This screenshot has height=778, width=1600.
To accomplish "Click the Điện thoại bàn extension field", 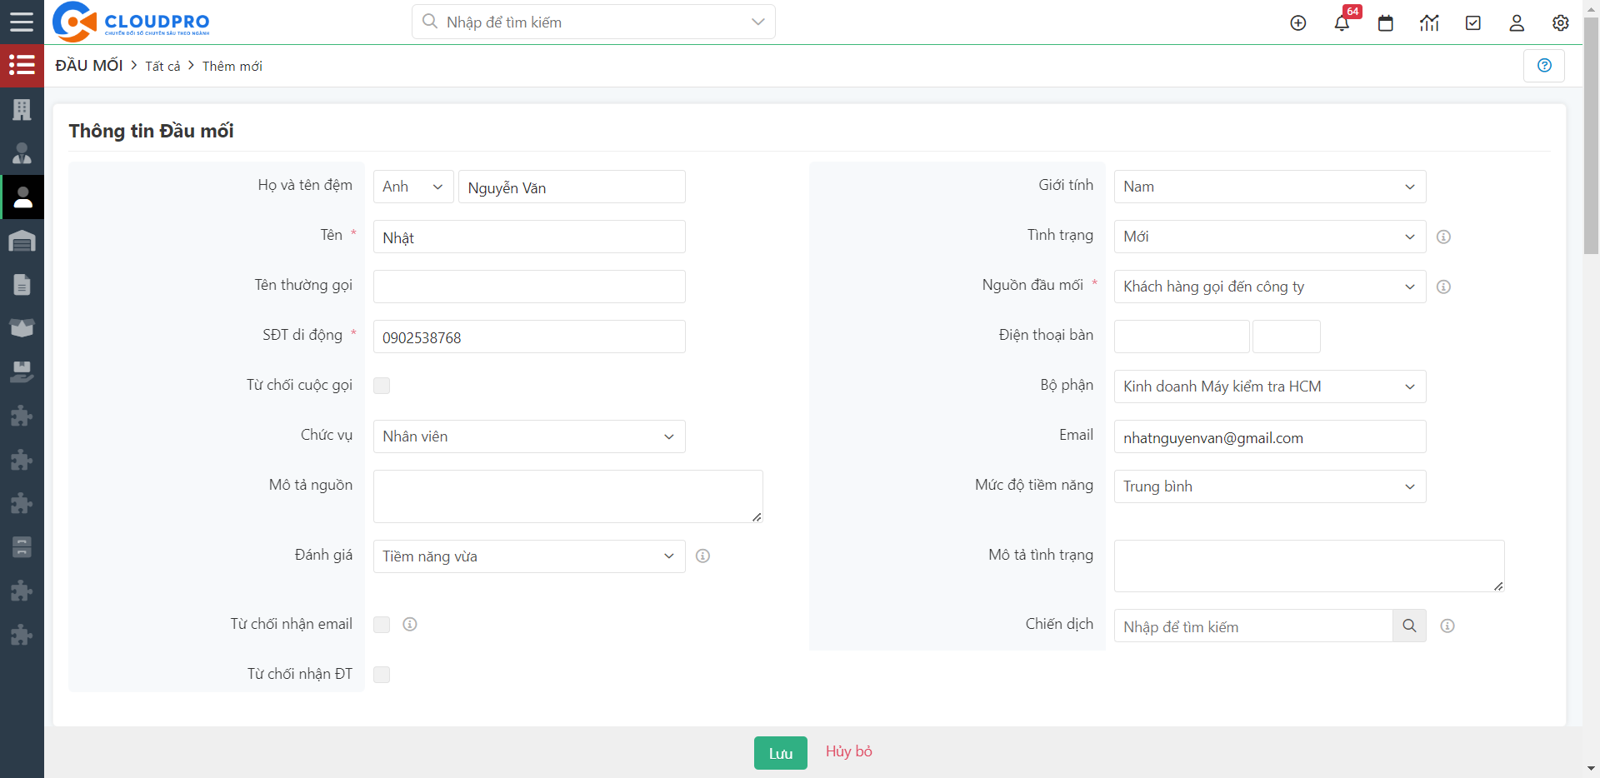I will pos(1287,337).
